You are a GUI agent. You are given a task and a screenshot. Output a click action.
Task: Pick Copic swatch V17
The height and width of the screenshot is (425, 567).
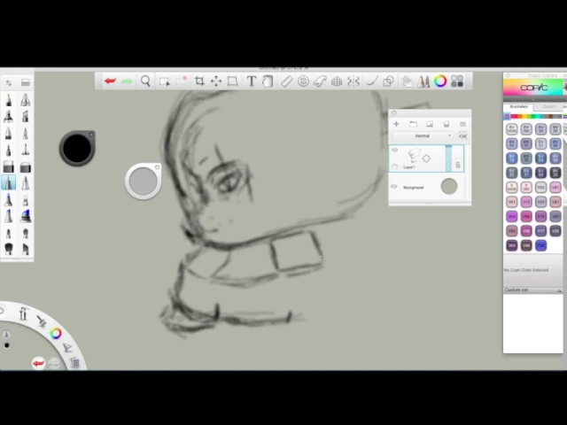point(540,230)
